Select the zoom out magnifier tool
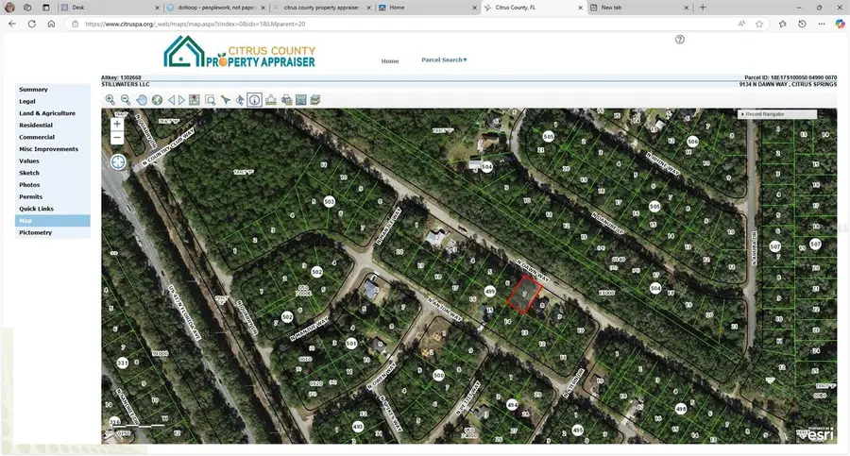850x456 pixels. (x=126, y=99)
